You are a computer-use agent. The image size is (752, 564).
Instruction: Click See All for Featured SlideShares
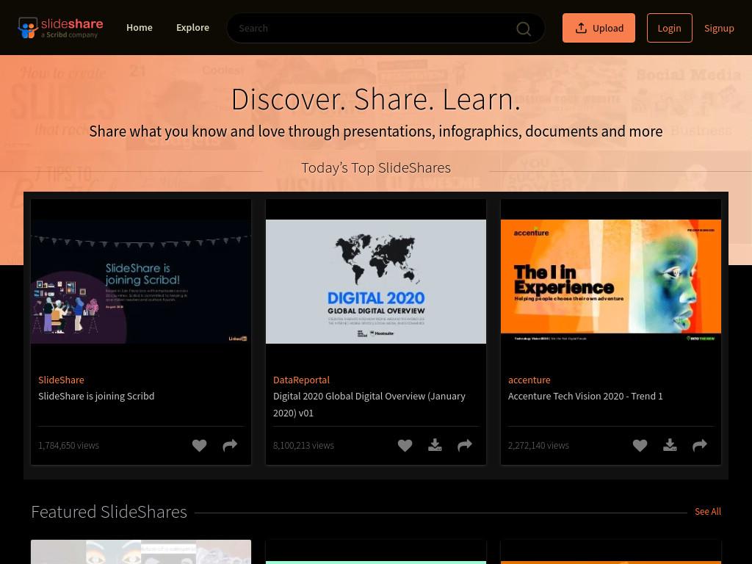(x=708, y=512)
